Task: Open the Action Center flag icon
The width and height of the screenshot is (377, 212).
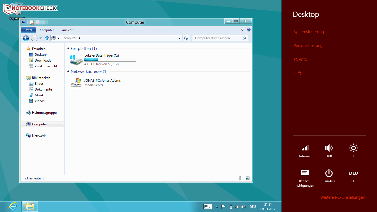Action: pyautogui.click(x=224, y=206)
